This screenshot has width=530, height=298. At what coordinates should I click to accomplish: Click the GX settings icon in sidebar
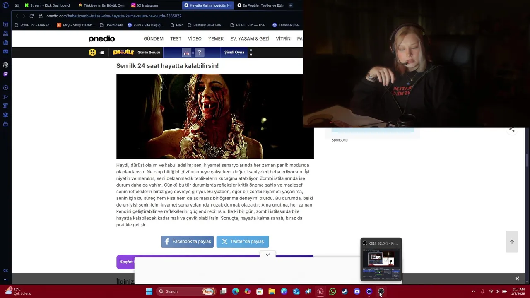5,270
